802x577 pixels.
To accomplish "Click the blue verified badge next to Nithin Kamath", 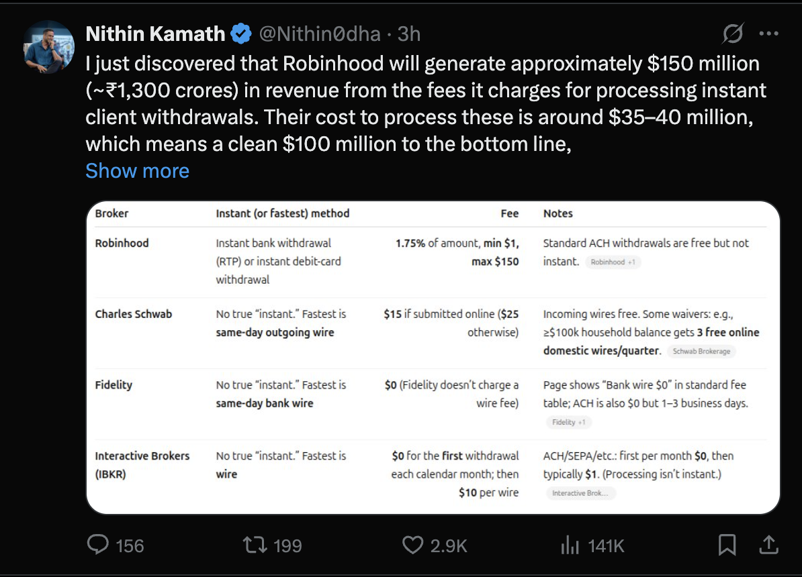I will 240,32.
